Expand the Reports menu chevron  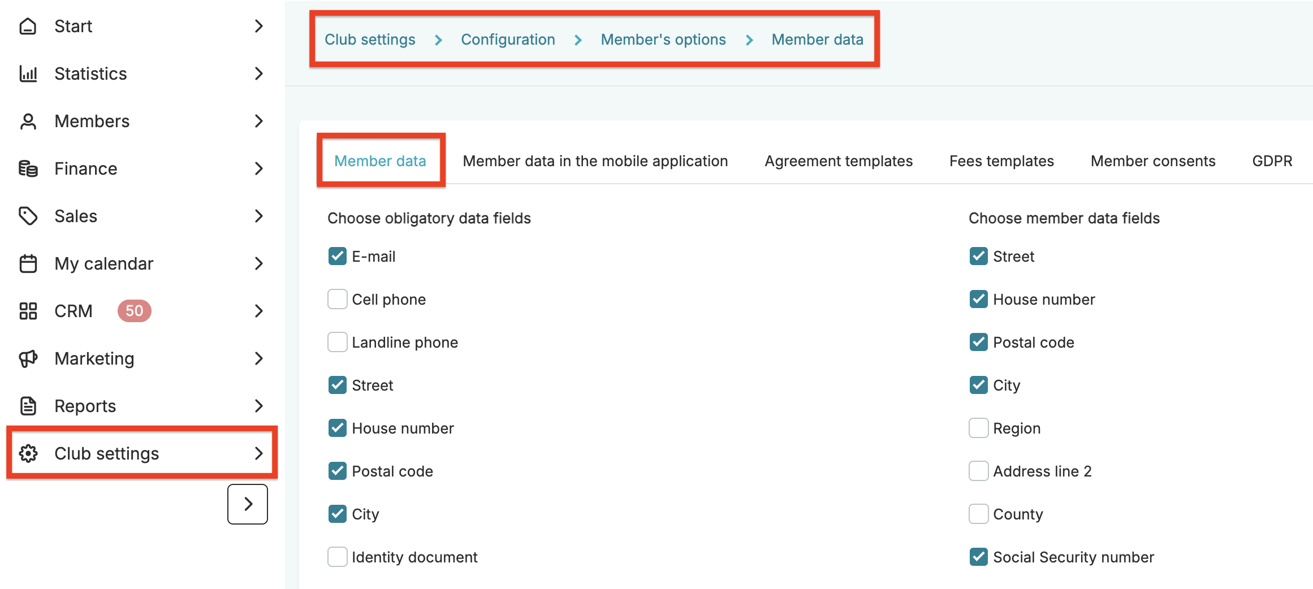[x=258, y=406]
